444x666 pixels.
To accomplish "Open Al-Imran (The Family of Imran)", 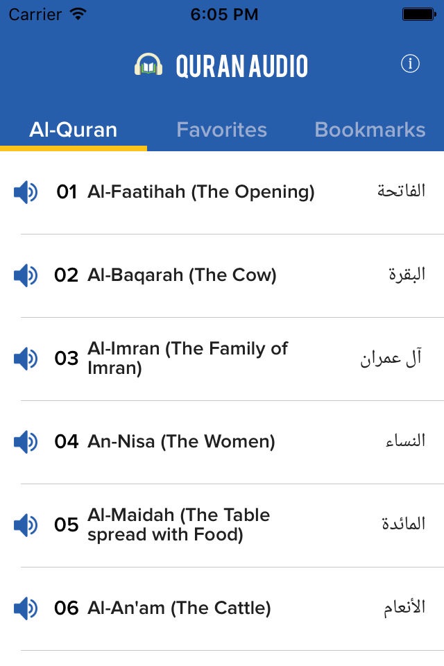I will point(222,359).
